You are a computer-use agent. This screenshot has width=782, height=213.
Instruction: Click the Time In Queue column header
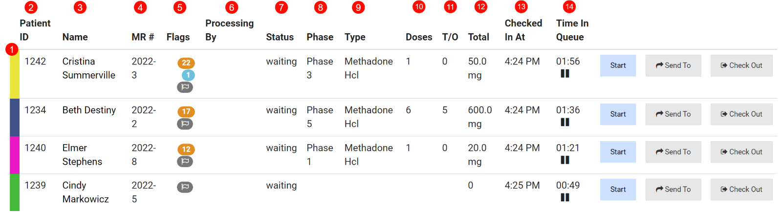572,30
